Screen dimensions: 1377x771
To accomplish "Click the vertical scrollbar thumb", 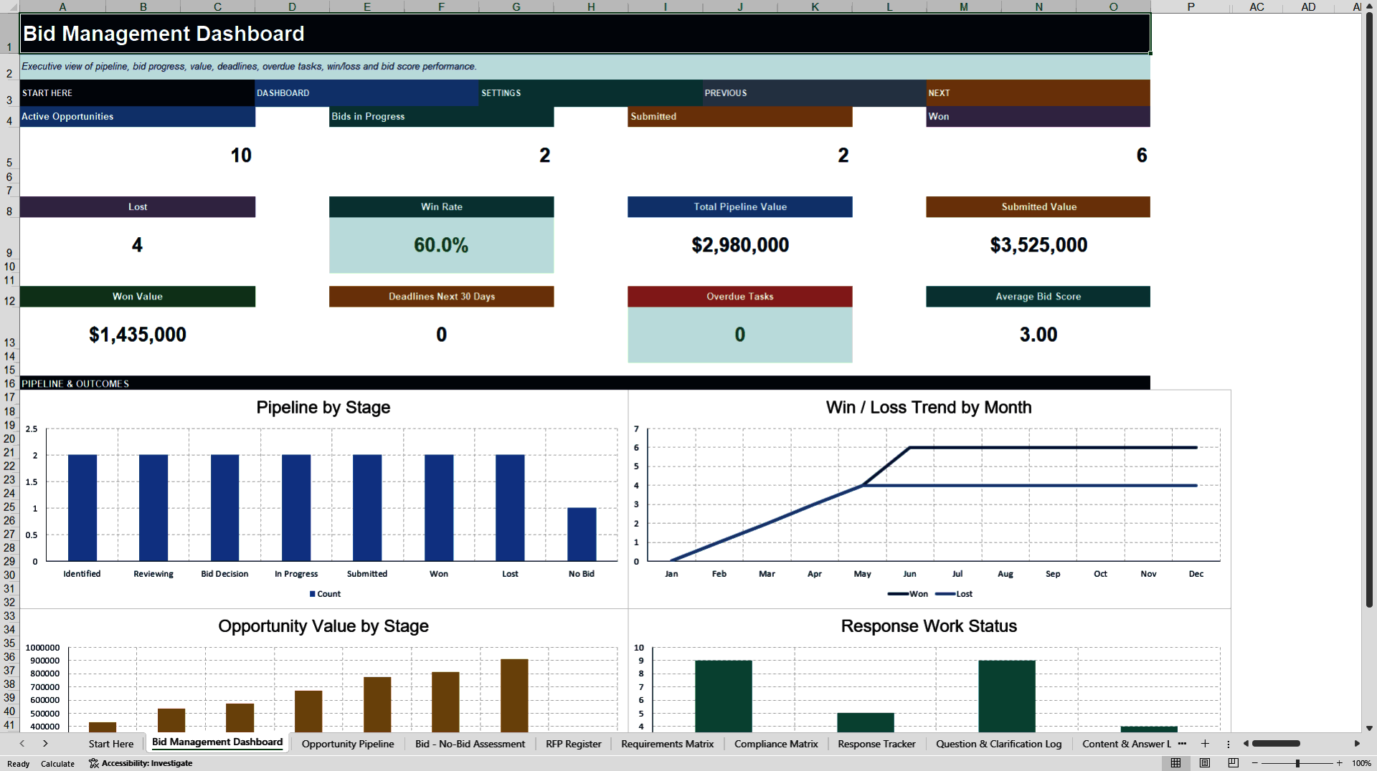I will tap(1369, 308).
